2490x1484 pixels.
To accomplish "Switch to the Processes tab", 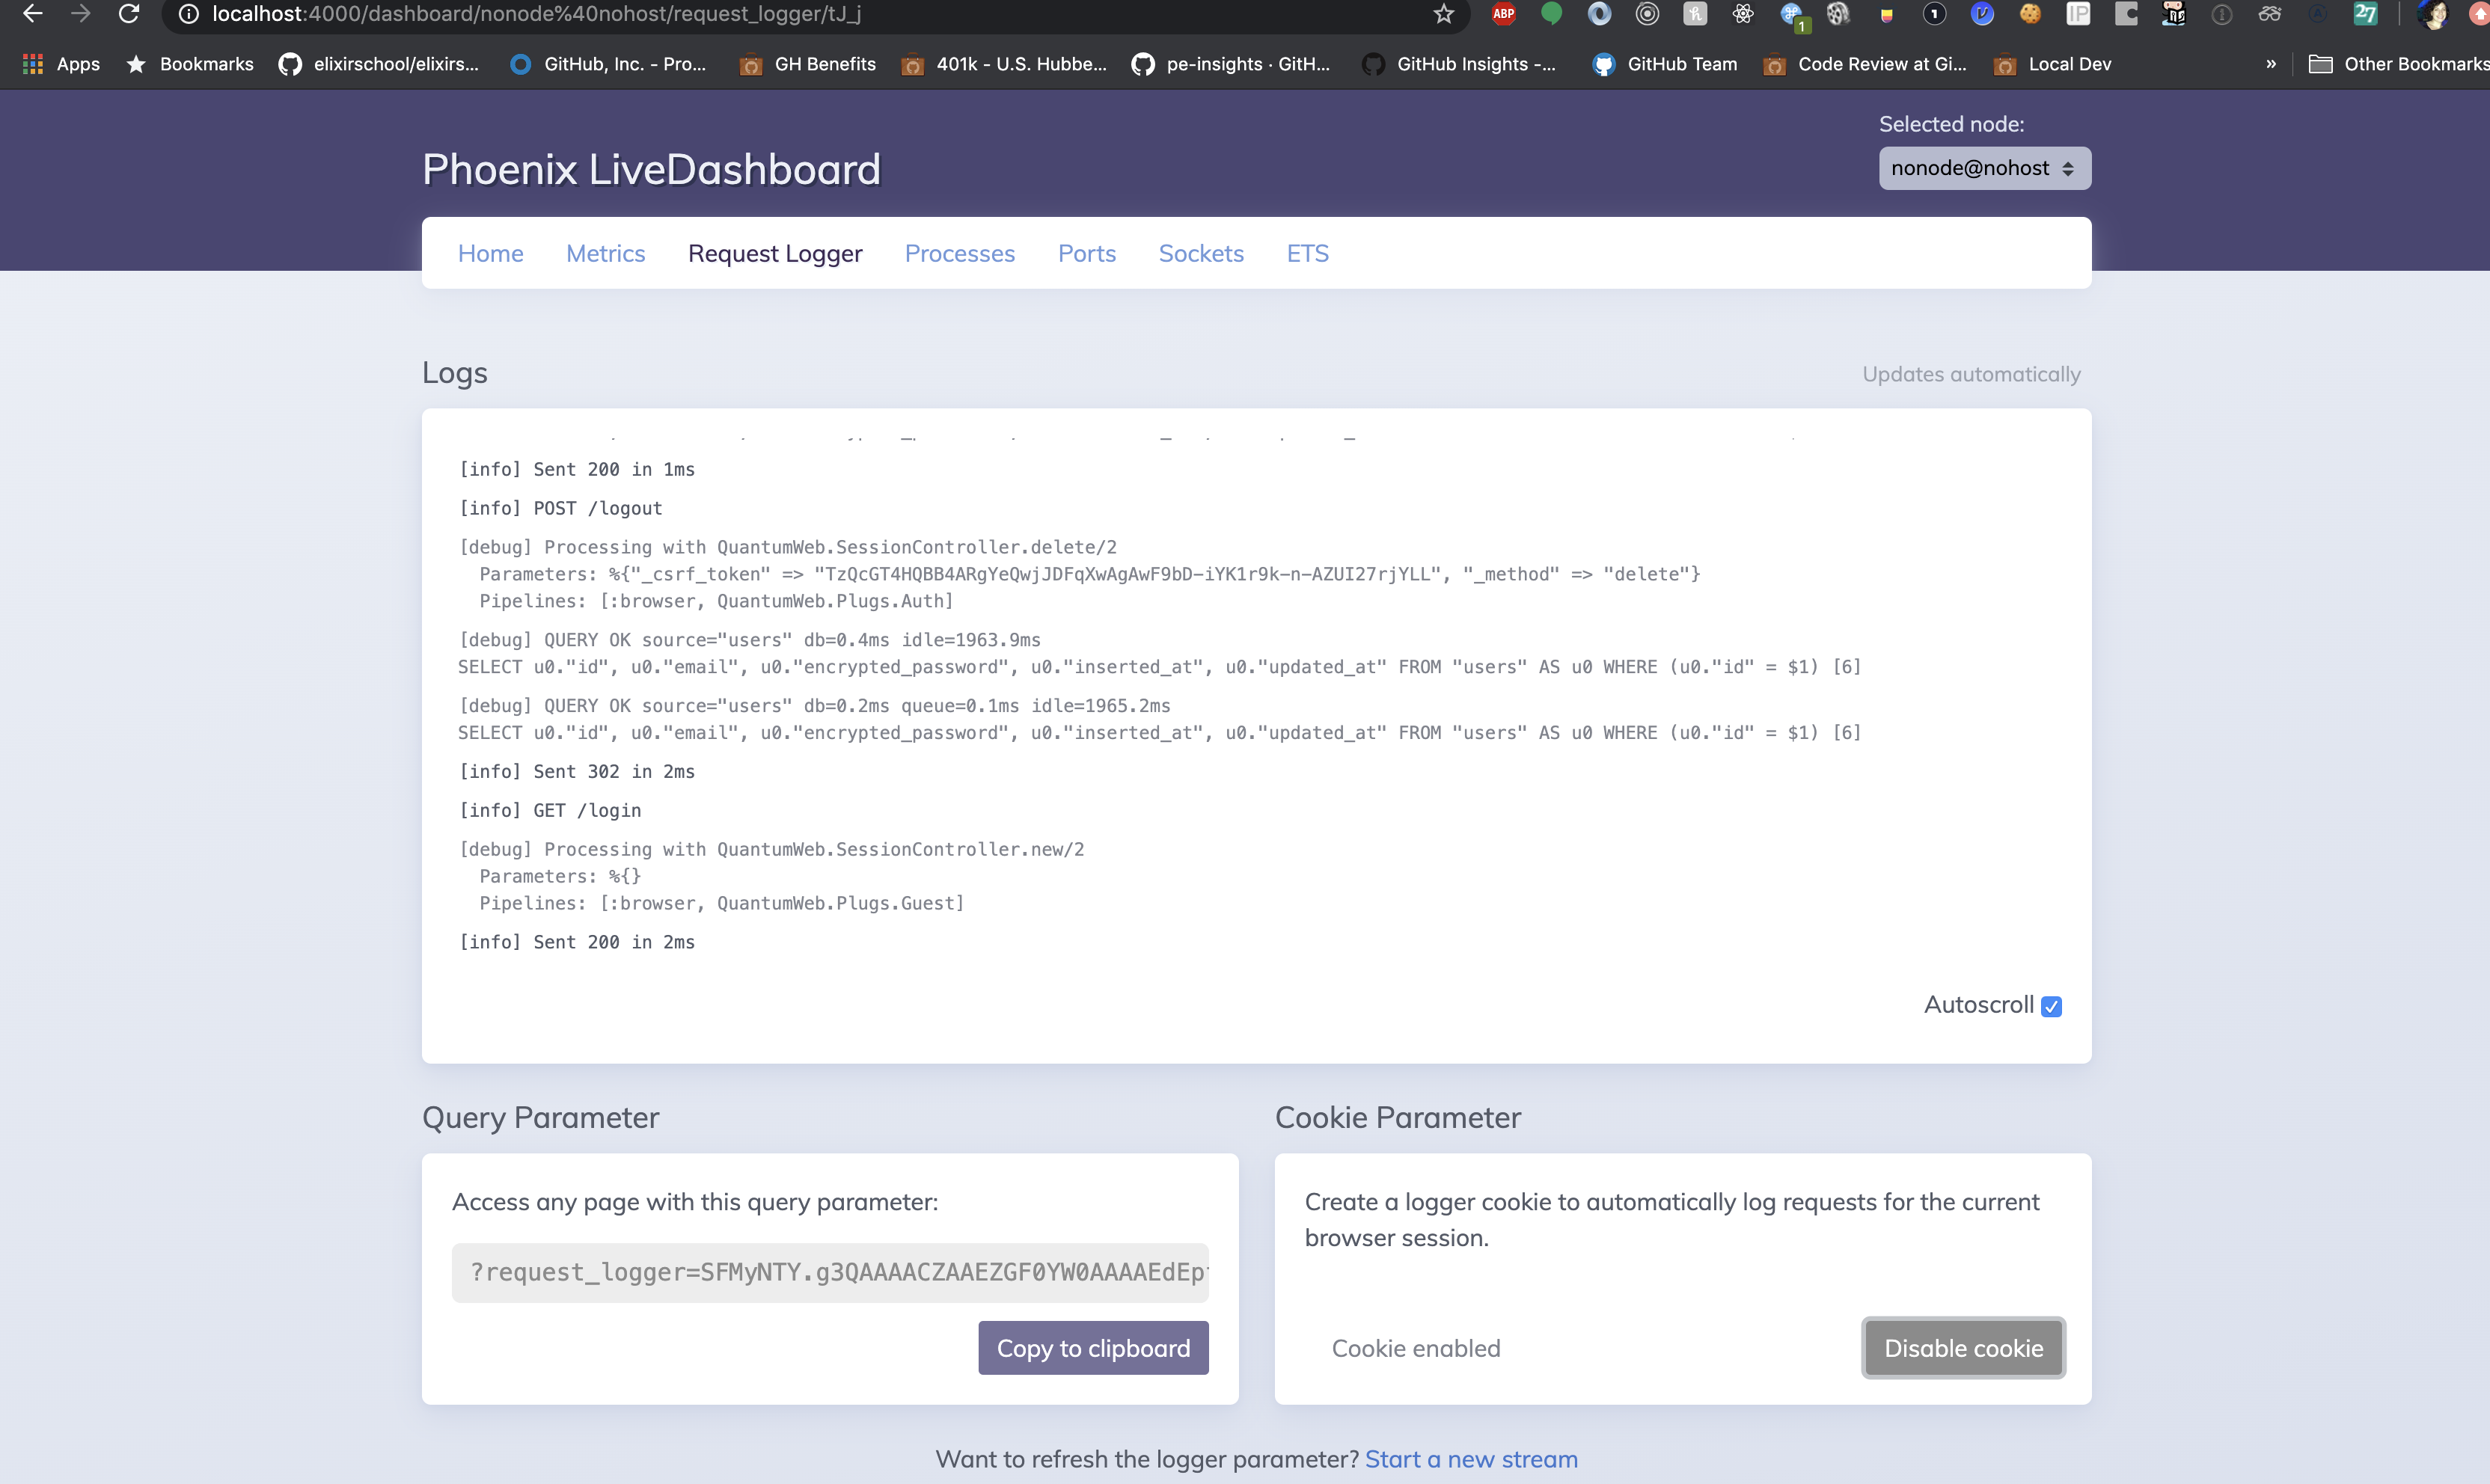I will pyautogui.click(x=960, y=253).
